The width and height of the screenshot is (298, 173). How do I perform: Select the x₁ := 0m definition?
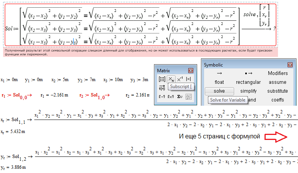tap(9, 80)
